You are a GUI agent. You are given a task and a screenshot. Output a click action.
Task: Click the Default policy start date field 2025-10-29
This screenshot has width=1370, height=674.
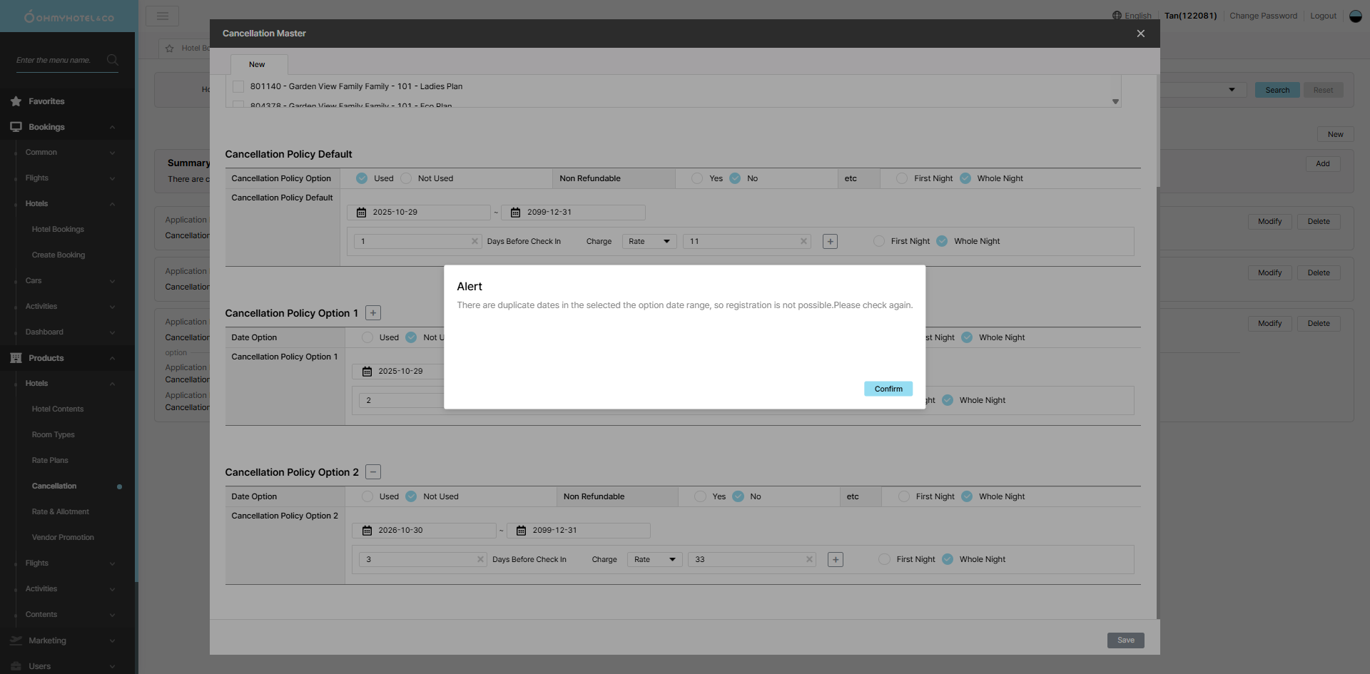[x=419, y=213]
